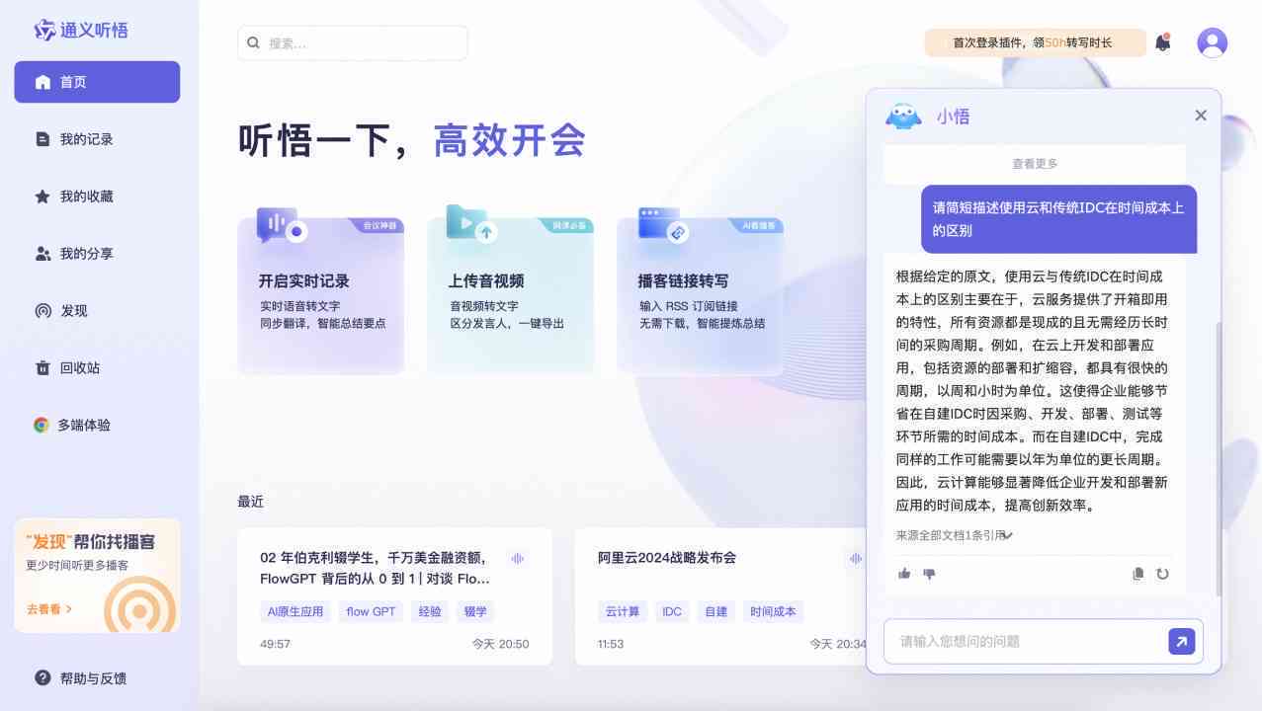Open the 开启实时记录 card
The height and width of the screenshot is (711, 1262).
pyautogui.click(x=320, y=296)
